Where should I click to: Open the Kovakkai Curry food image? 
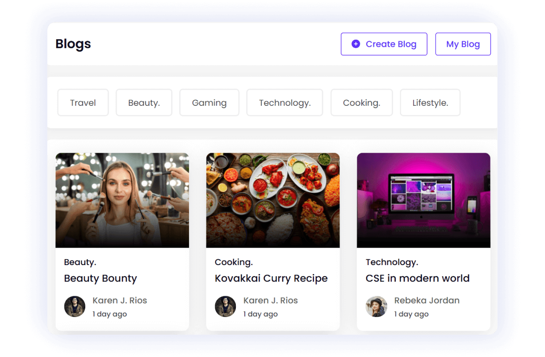click(x=272, y=200)
